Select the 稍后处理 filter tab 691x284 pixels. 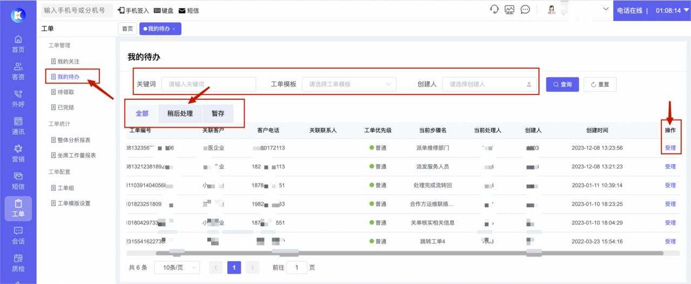180,113
